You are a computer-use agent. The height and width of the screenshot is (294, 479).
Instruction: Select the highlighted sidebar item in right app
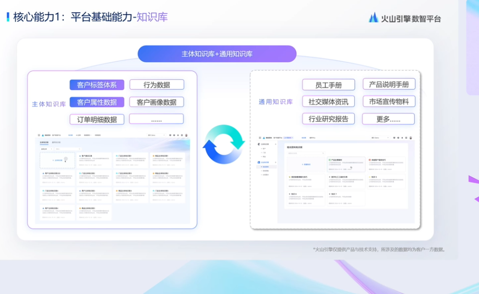(267, 167)
